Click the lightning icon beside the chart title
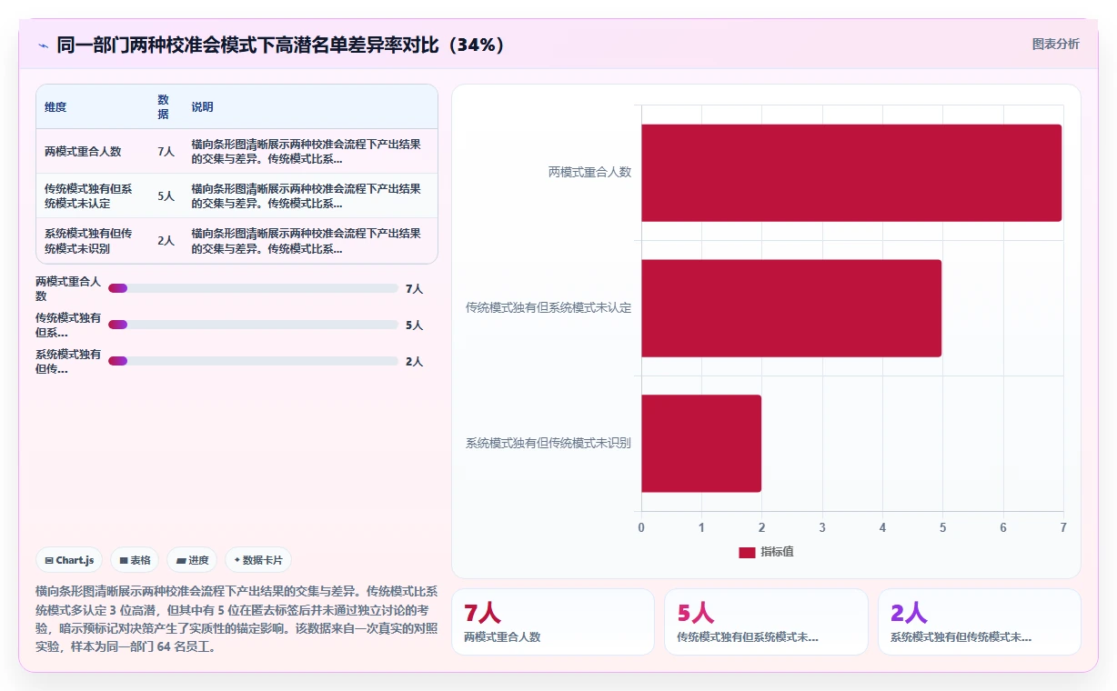 click(x=43, y=45)
